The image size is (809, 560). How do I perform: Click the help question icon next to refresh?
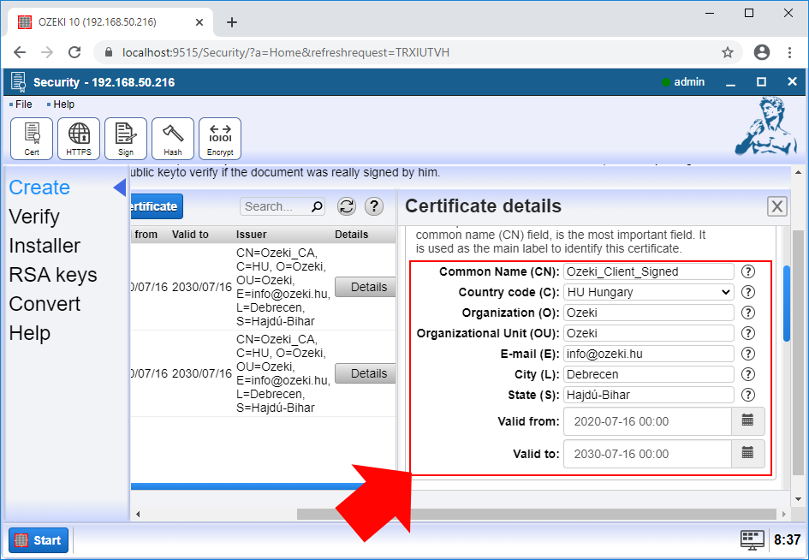tap(374, 206)
